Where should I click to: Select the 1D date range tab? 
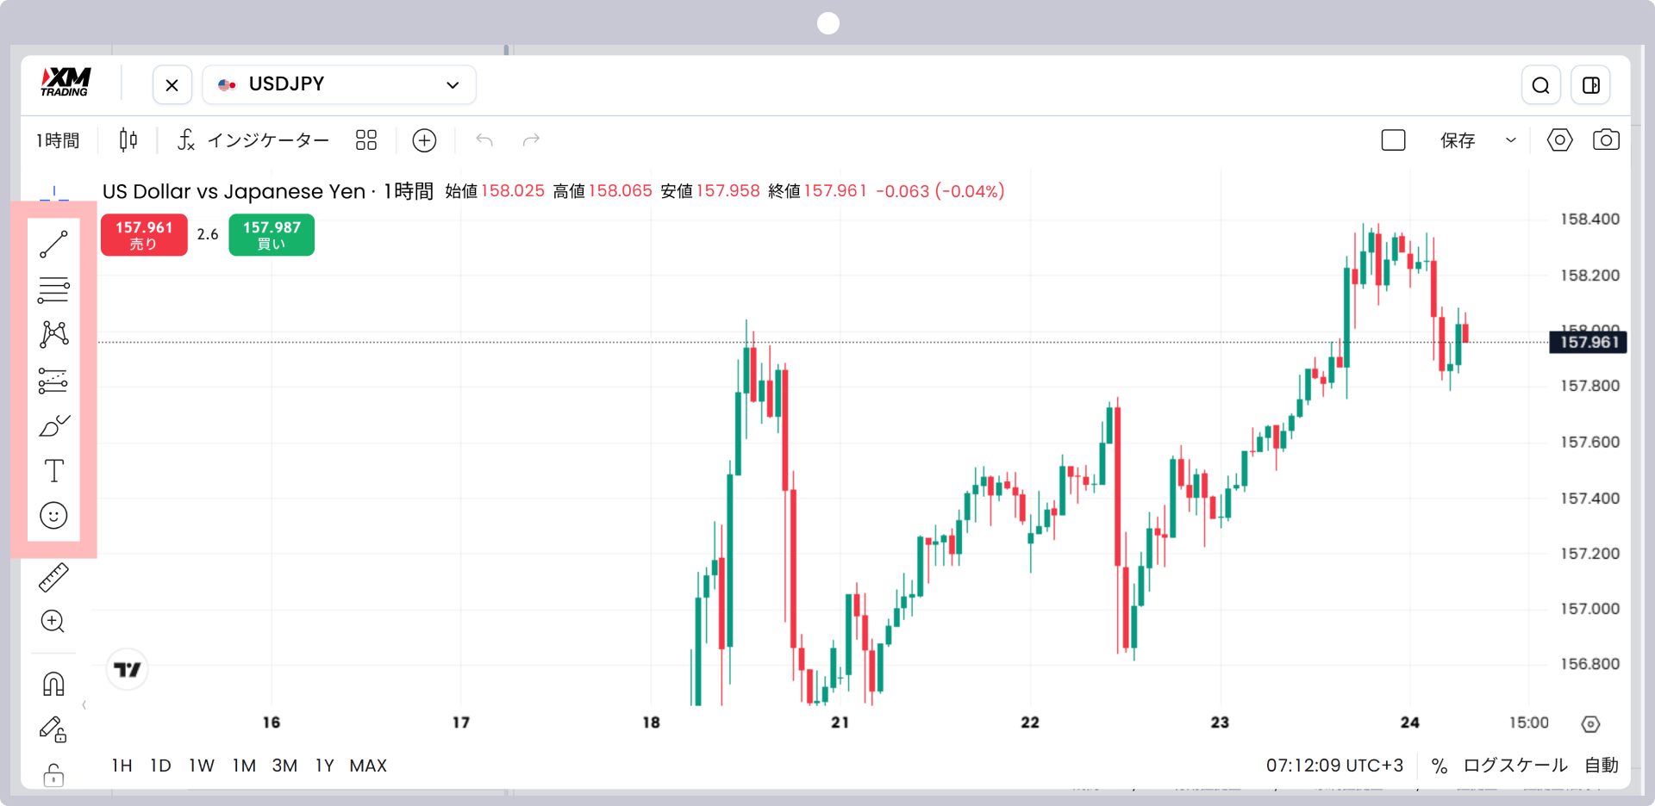click(160, 766)
